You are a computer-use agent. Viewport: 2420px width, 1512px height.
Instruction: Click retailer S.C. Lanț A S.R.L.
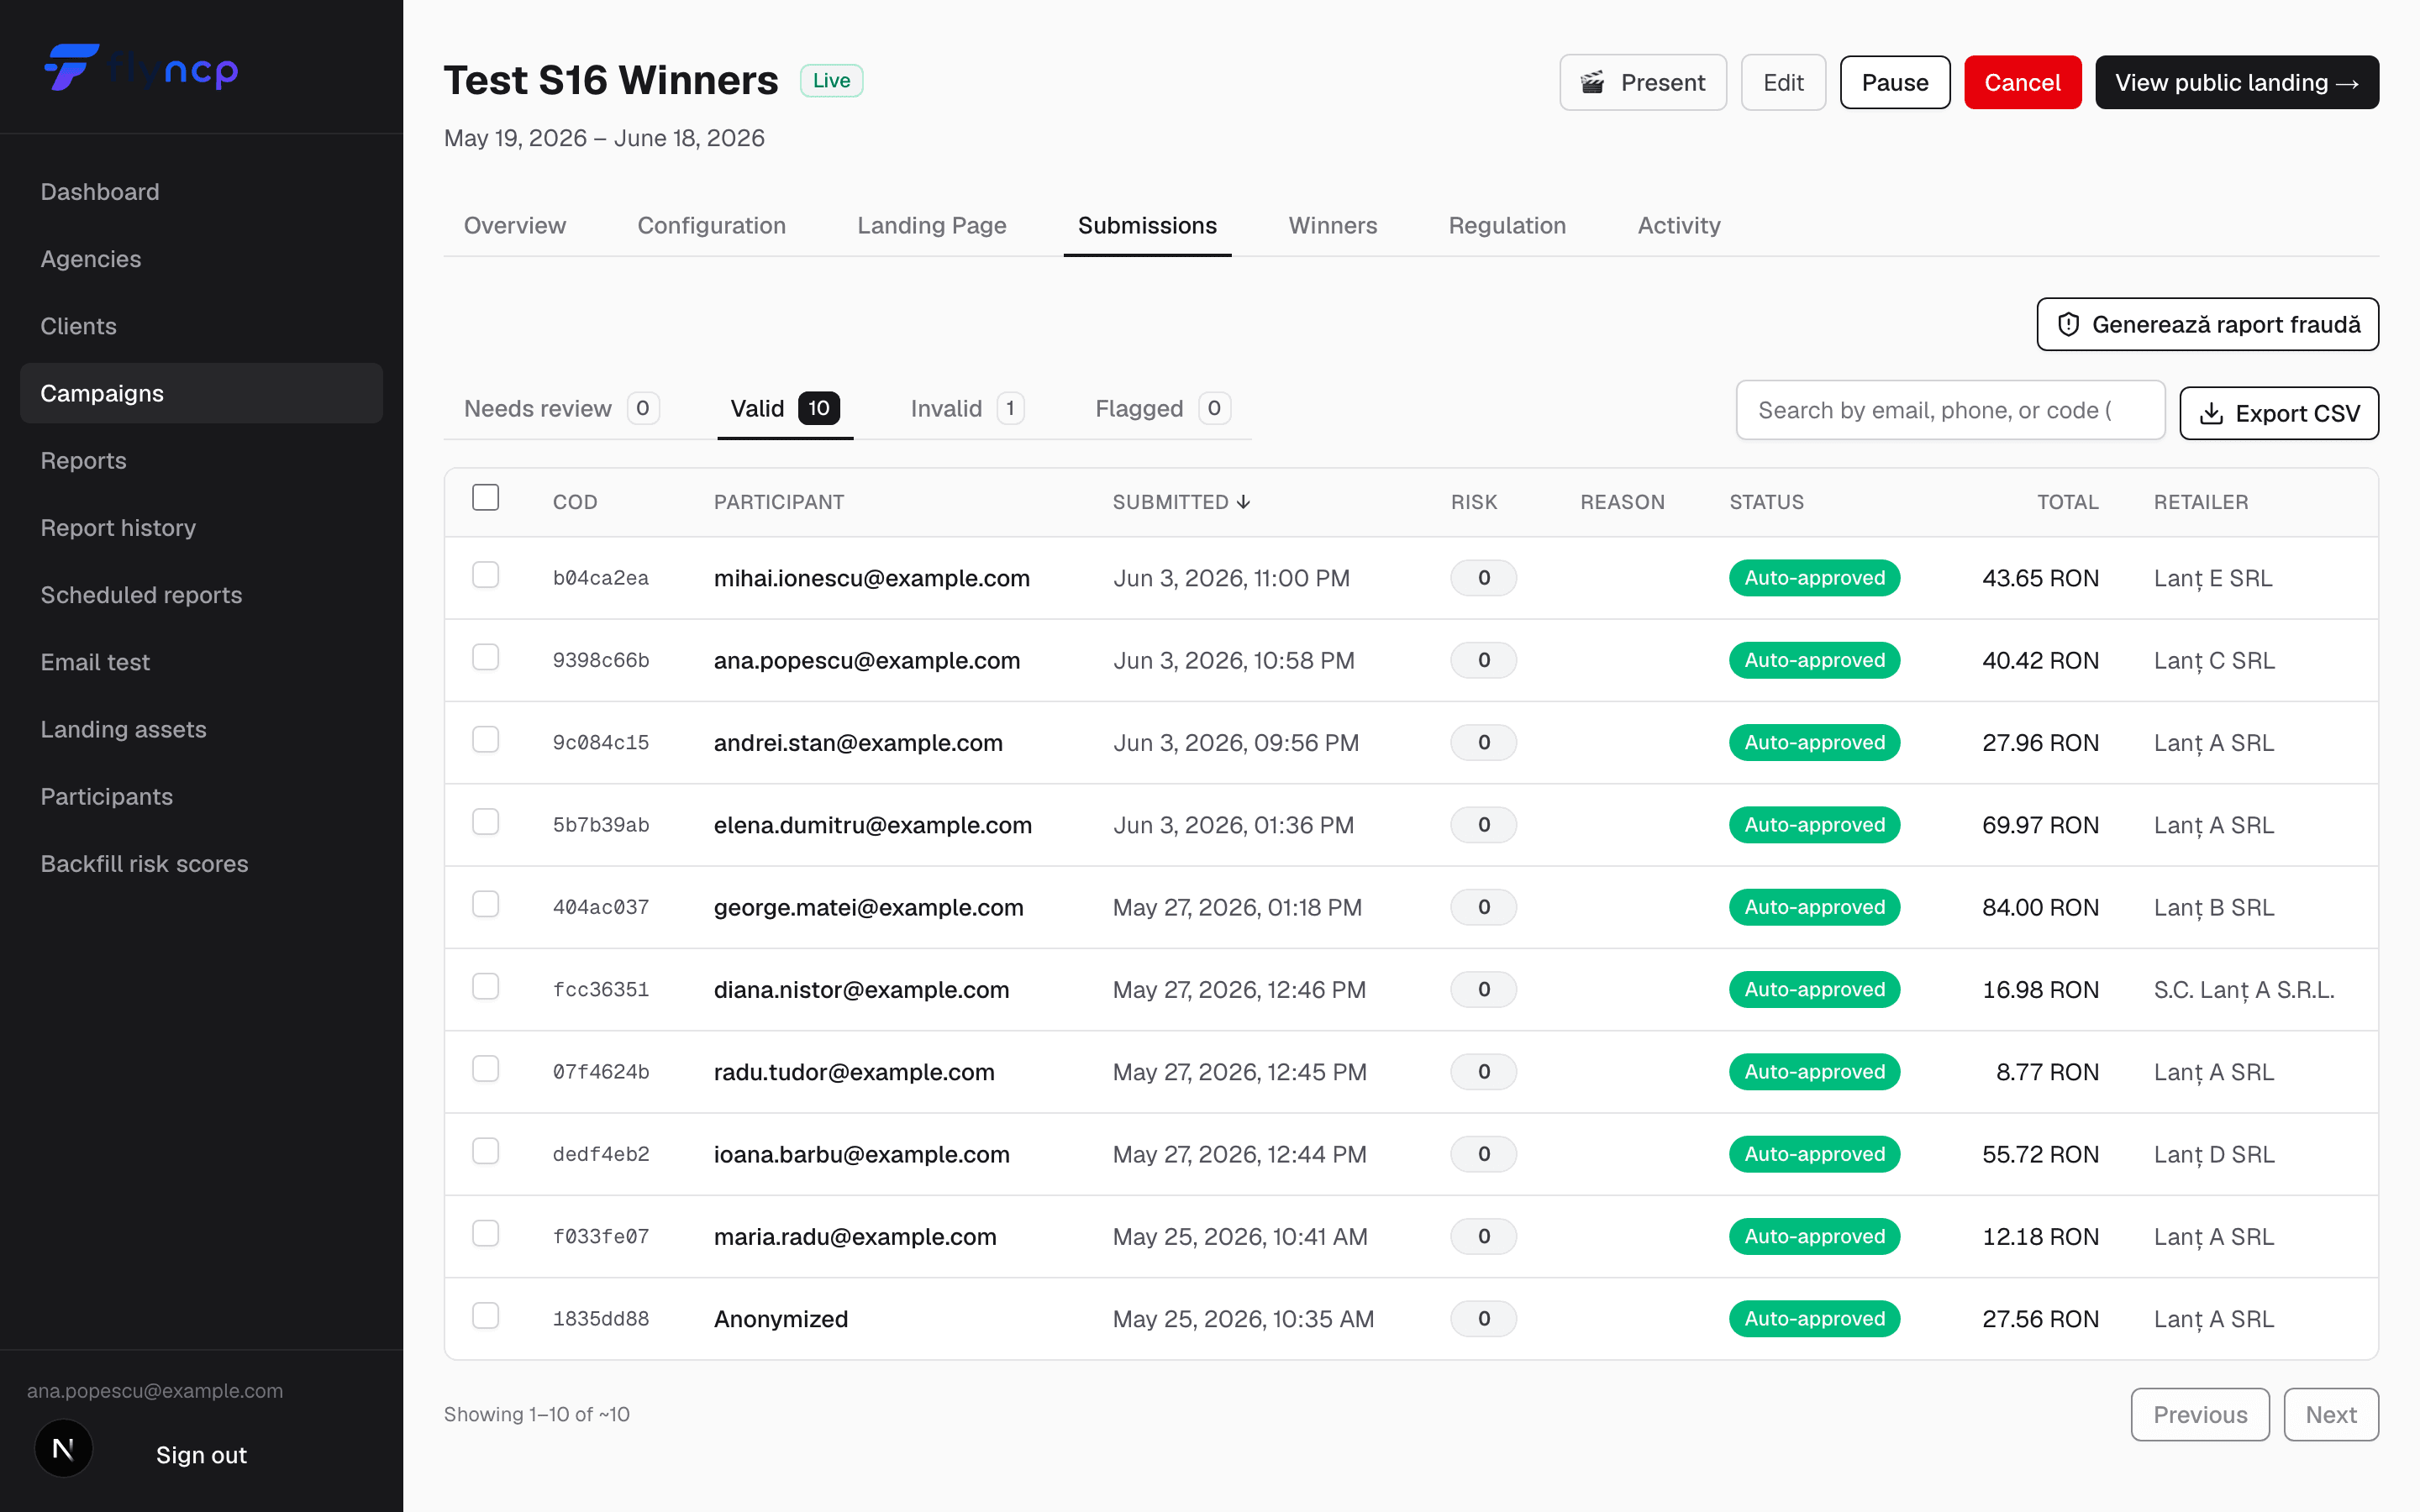[2243, 990]
